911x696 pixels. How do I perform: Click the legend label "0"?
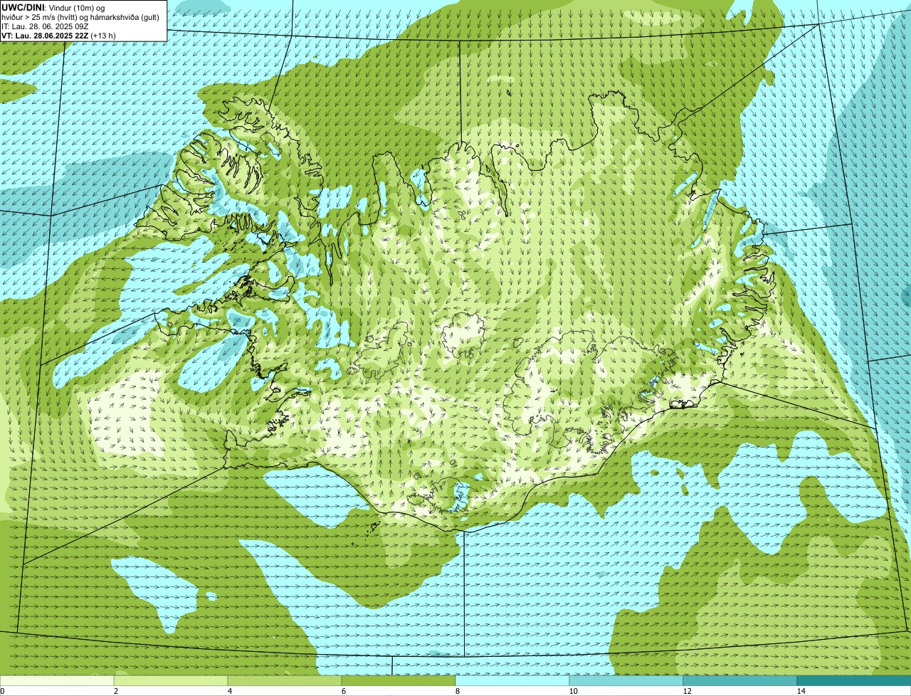(x=2, y=691)
